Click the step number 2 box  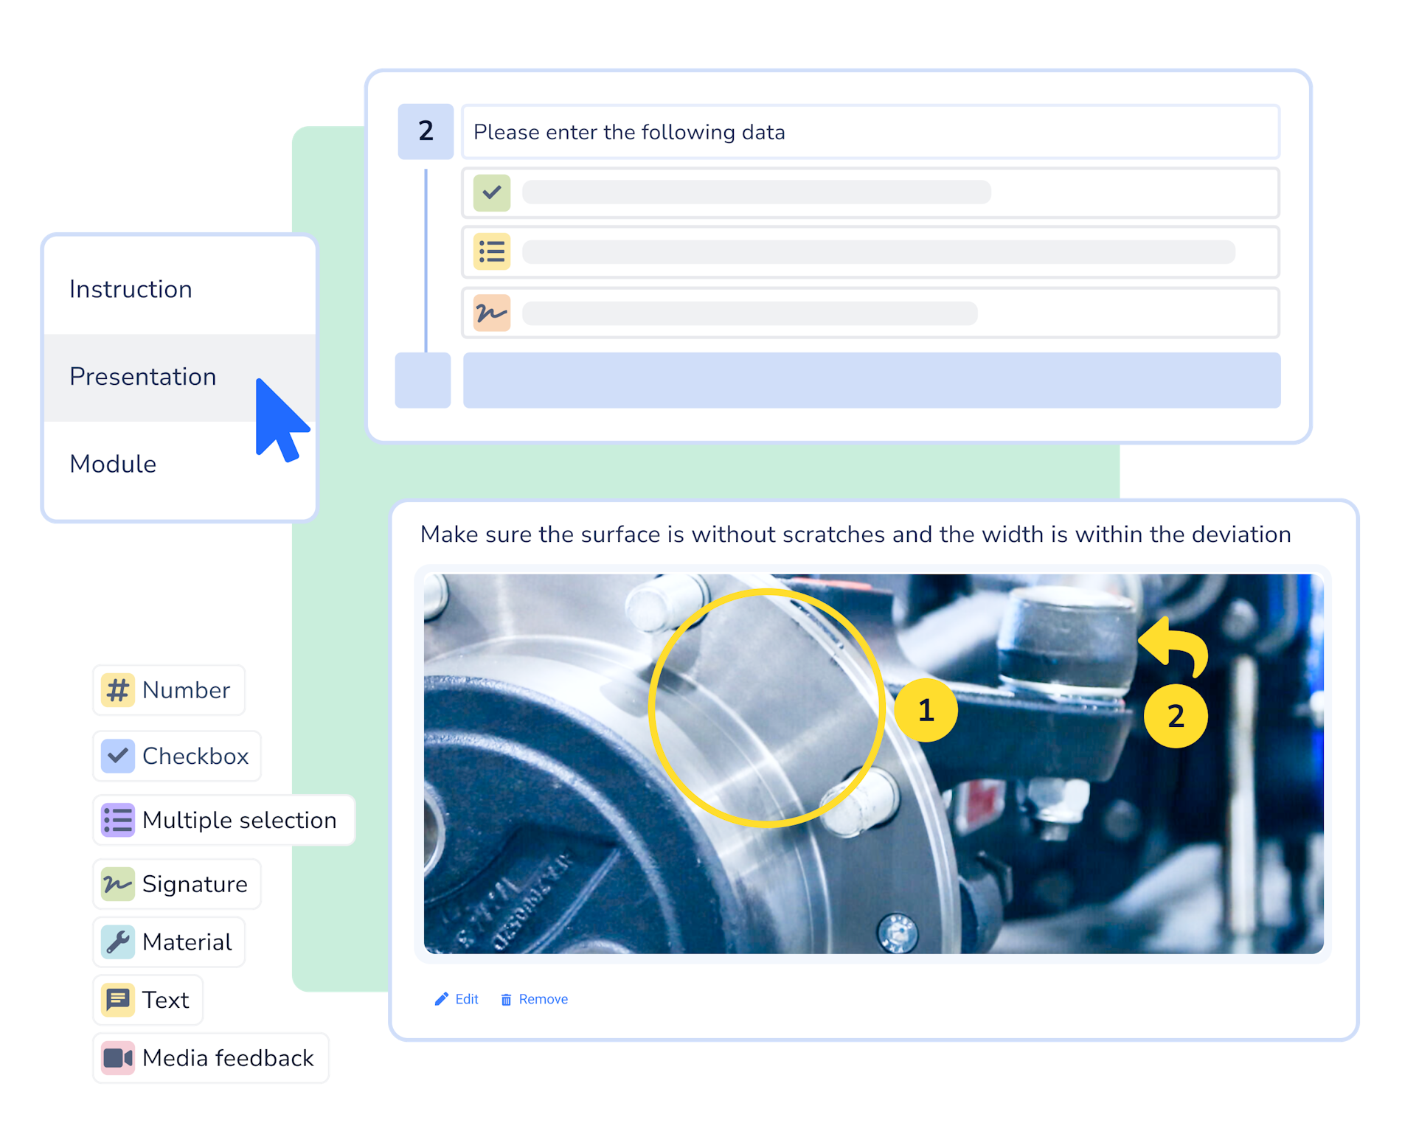click(426, 131)
